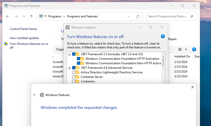Click Windows Features wizard title icon
This screenshot has width=211, height=126.
tap(42, 95)
